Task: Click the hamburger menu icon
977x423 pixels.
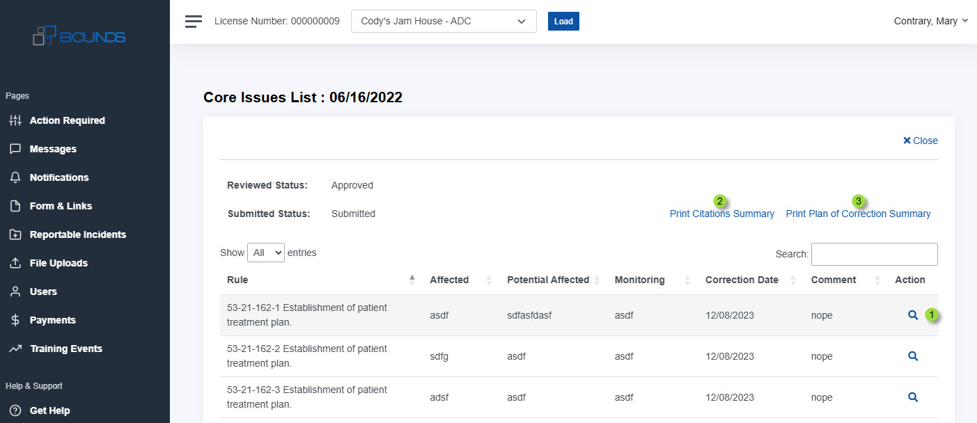Action: coord(193,21)
